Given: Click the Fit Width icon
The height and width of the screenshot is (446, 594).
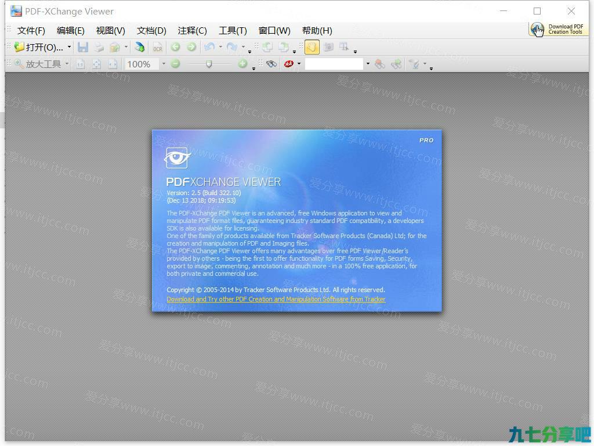Looking at the screenshot, I should pos(113,64).
